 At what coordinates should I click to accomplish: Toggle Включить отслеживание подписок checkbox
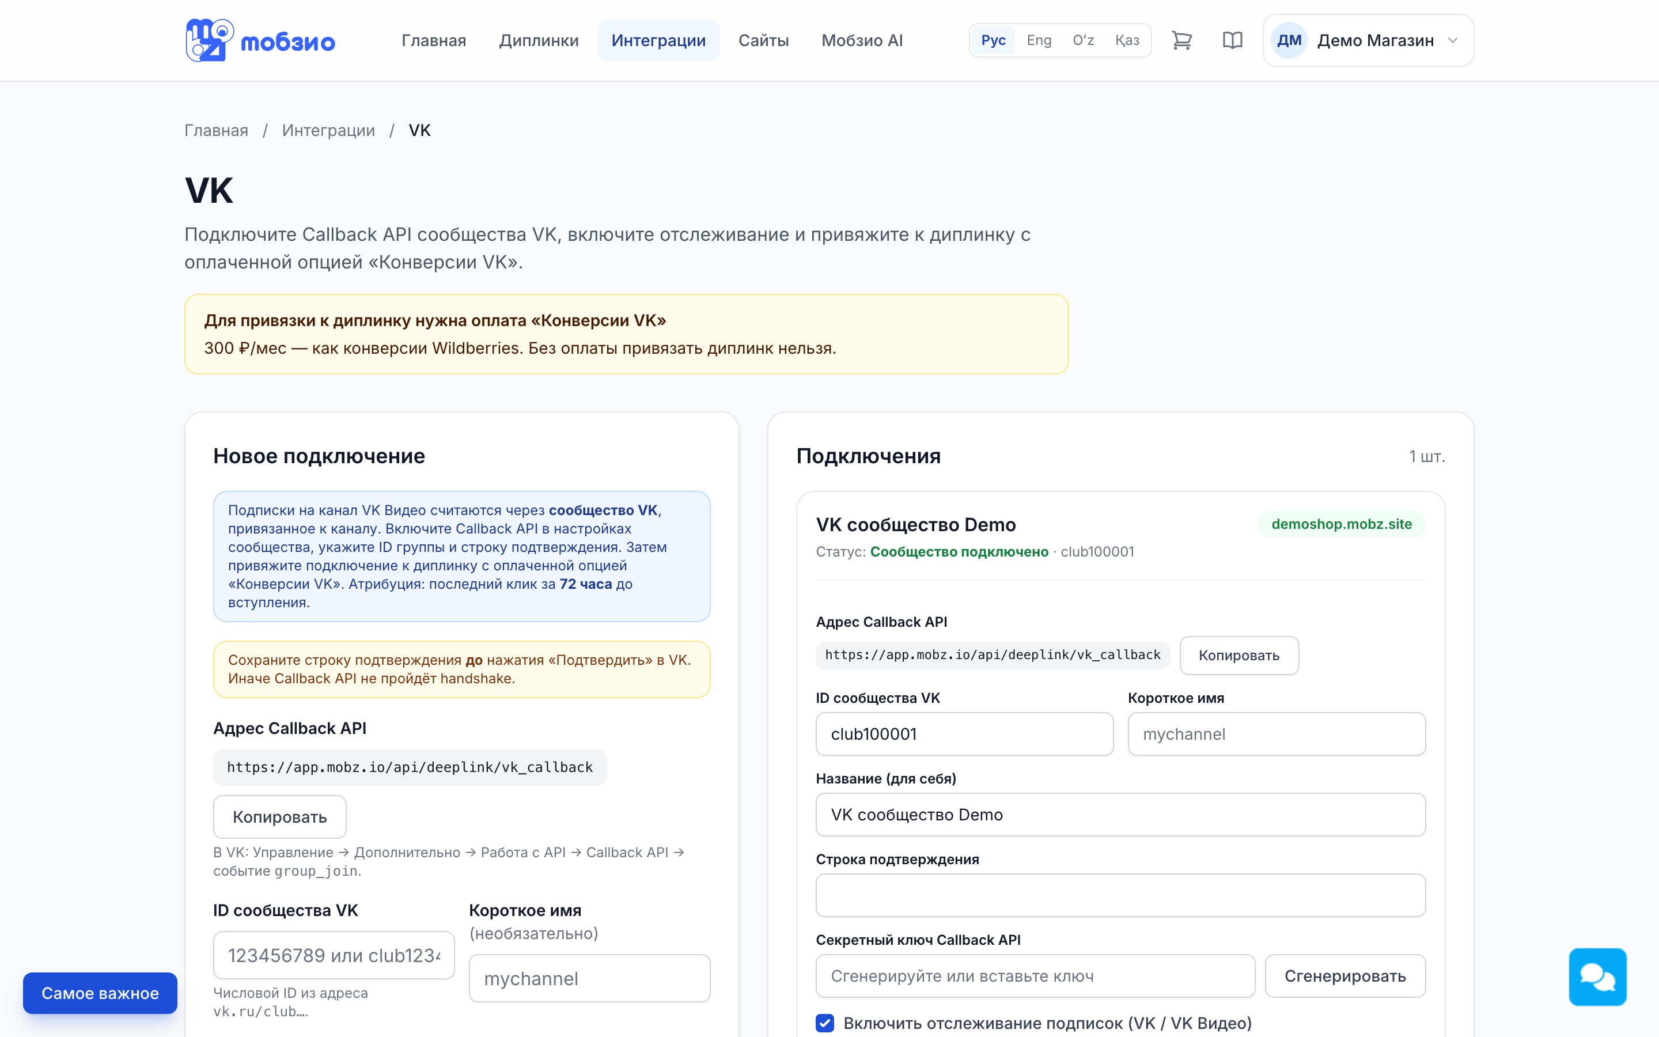(x=825, y=1023)
